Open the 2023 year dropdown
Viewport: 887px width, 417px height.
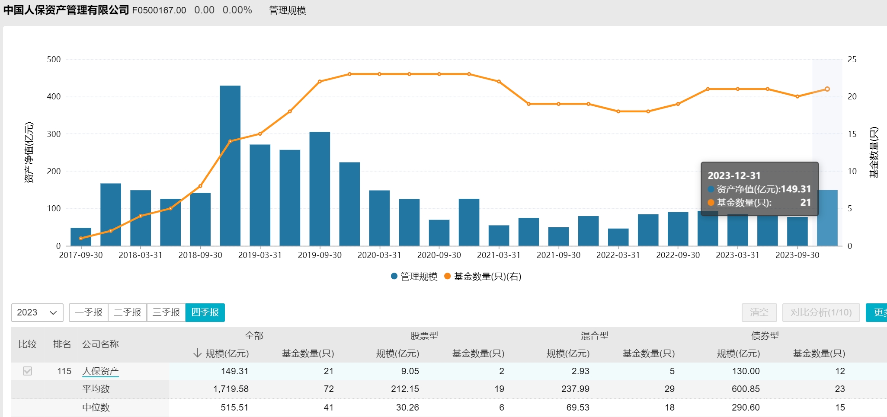point(37,312)
